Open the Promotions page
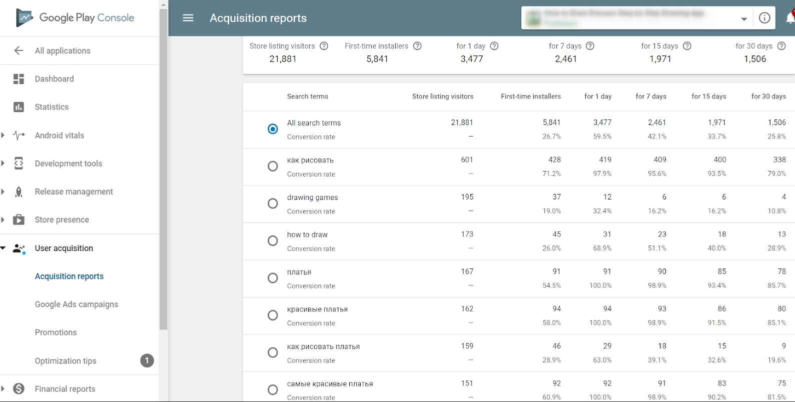The height and width of the screenshot is (402, 795). pyautogui.click(x=56, y=332)
